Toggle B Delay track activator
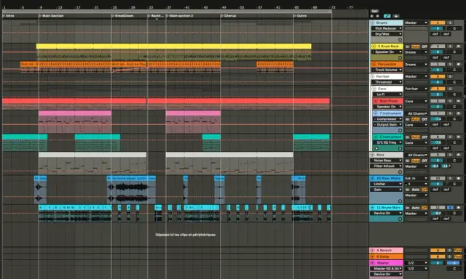The image size is (466, 279). tap(438, 256)
